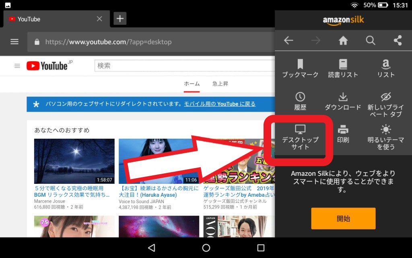Select the ホーム tab
This screenshot has height=258, width=412.
click(x=192, y=84)
